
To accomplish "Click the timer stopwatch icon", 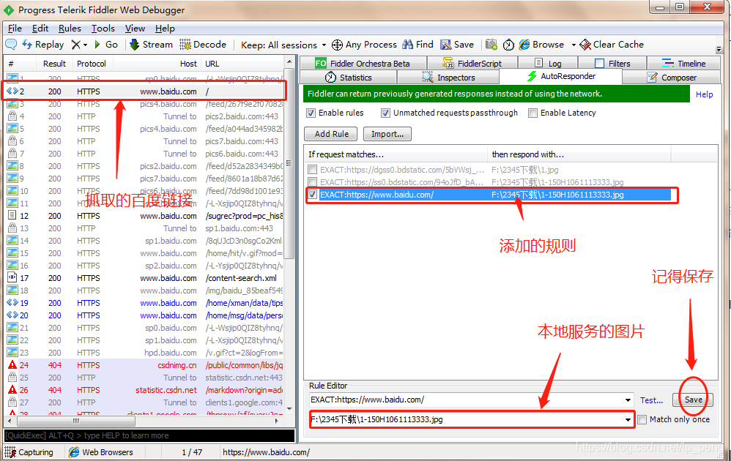I will (508, 45).
